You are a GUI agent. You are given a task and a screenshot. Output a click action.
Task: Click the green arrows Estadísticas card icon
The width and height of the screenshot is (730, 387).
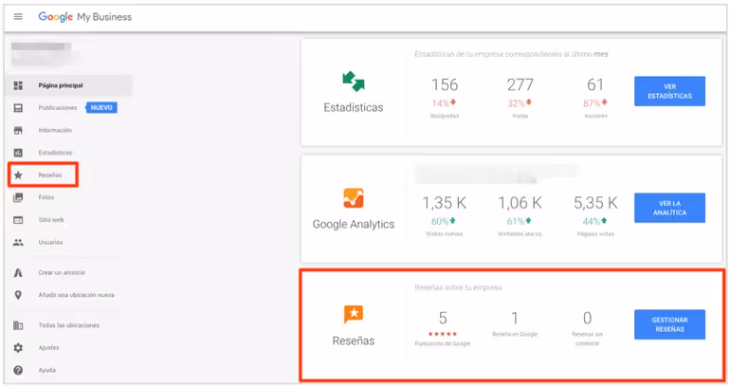click(354, 81)
